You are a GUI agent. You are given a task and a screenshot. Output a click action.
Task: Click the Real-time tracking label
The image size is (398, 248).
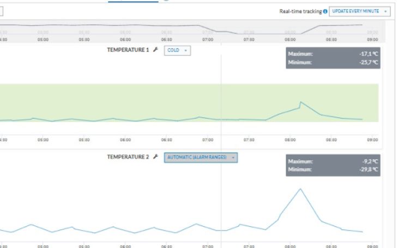click(x=300, y=11)
